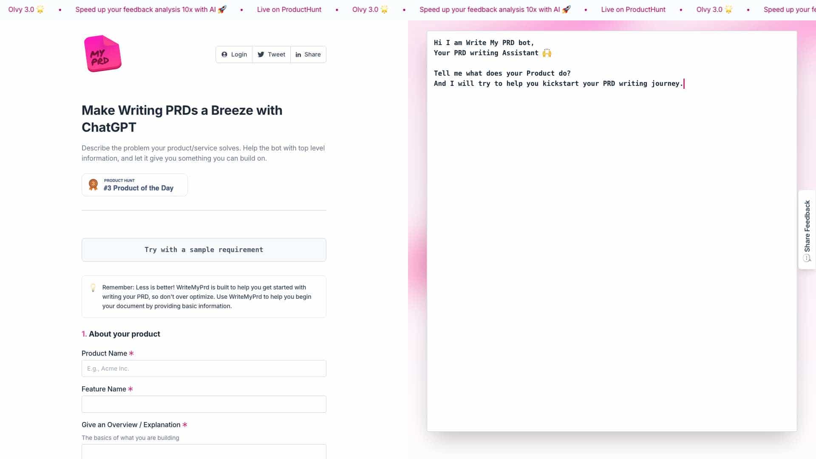This screenshot has width=816, height=459.
Task: Click the pink My PRD logo
Action: coord(102,54)
